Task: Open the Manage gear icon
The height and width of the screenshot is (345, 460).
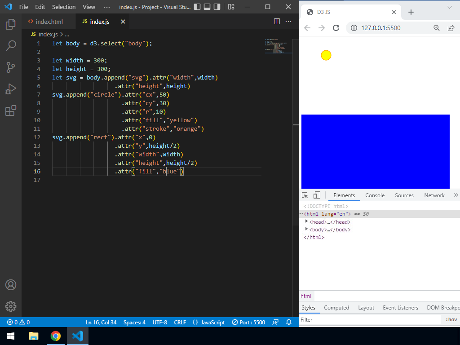Action: [11, 306]
